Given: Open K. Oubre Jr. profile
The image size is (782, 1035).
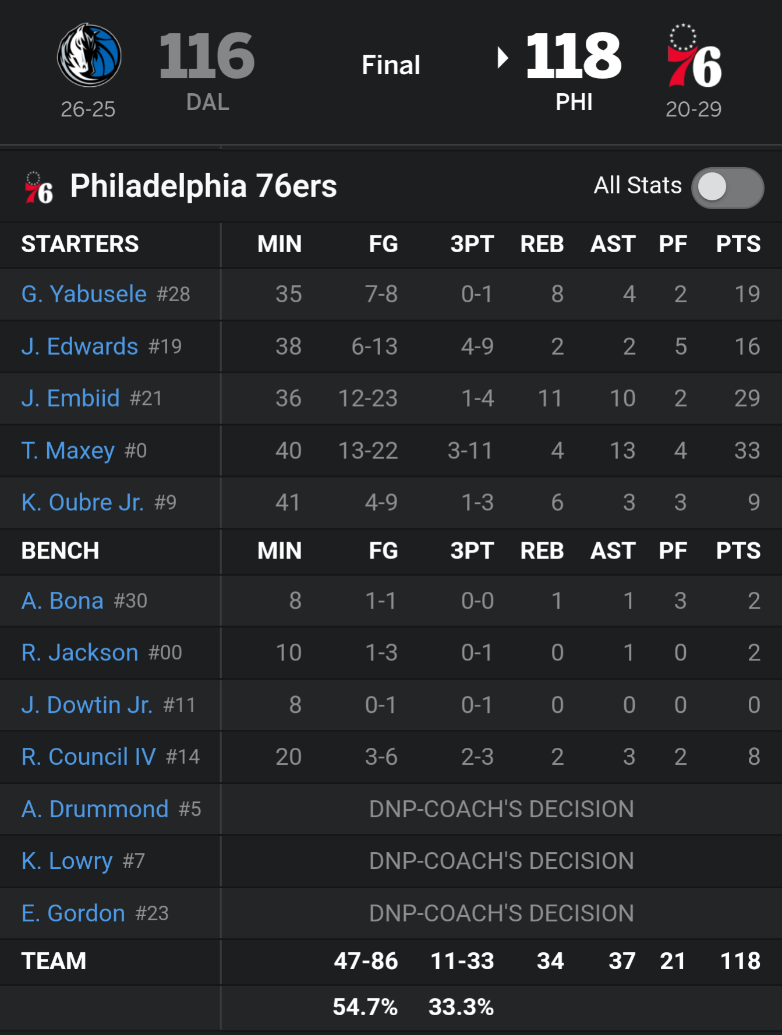Looking at the screenshot, I should pyautogui.click(x=83, y=503).
